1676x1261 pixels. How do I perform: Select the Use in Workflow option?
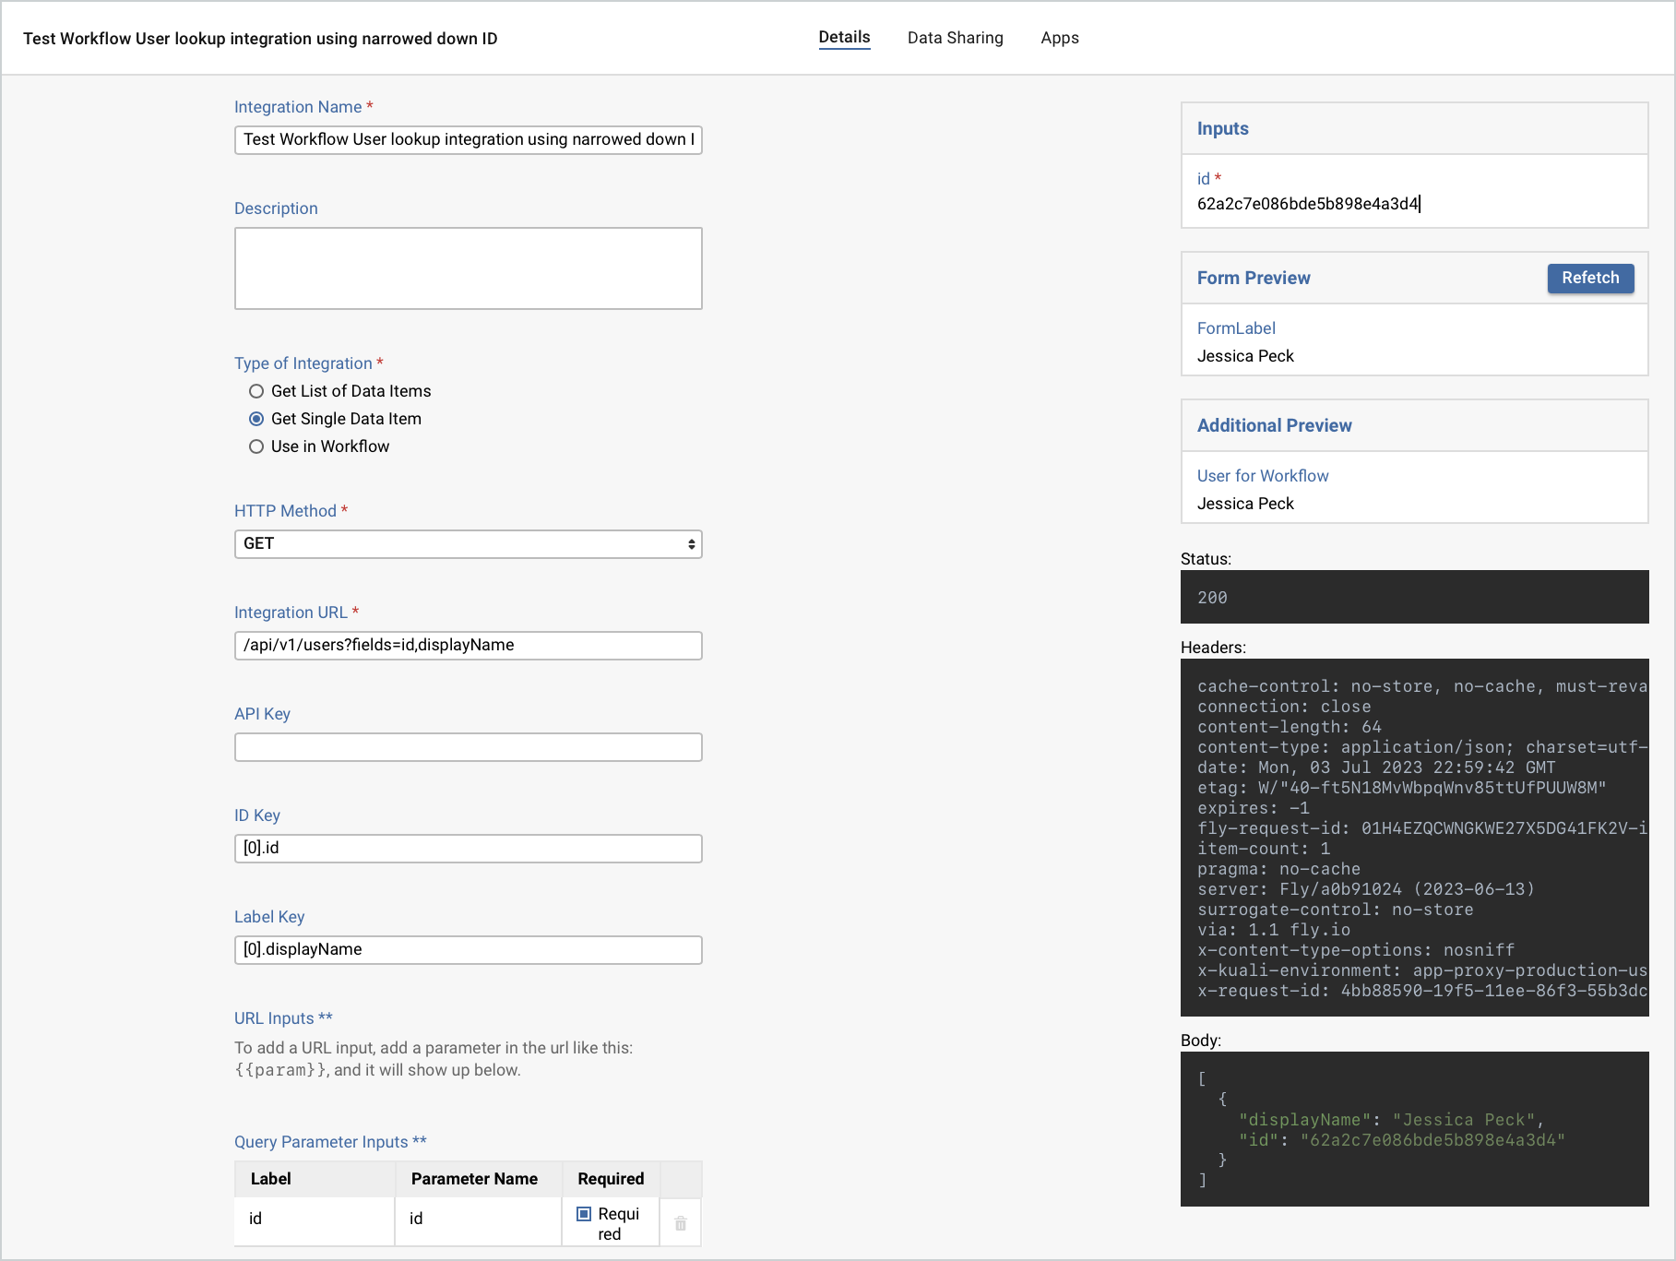(x=256, y=446)
